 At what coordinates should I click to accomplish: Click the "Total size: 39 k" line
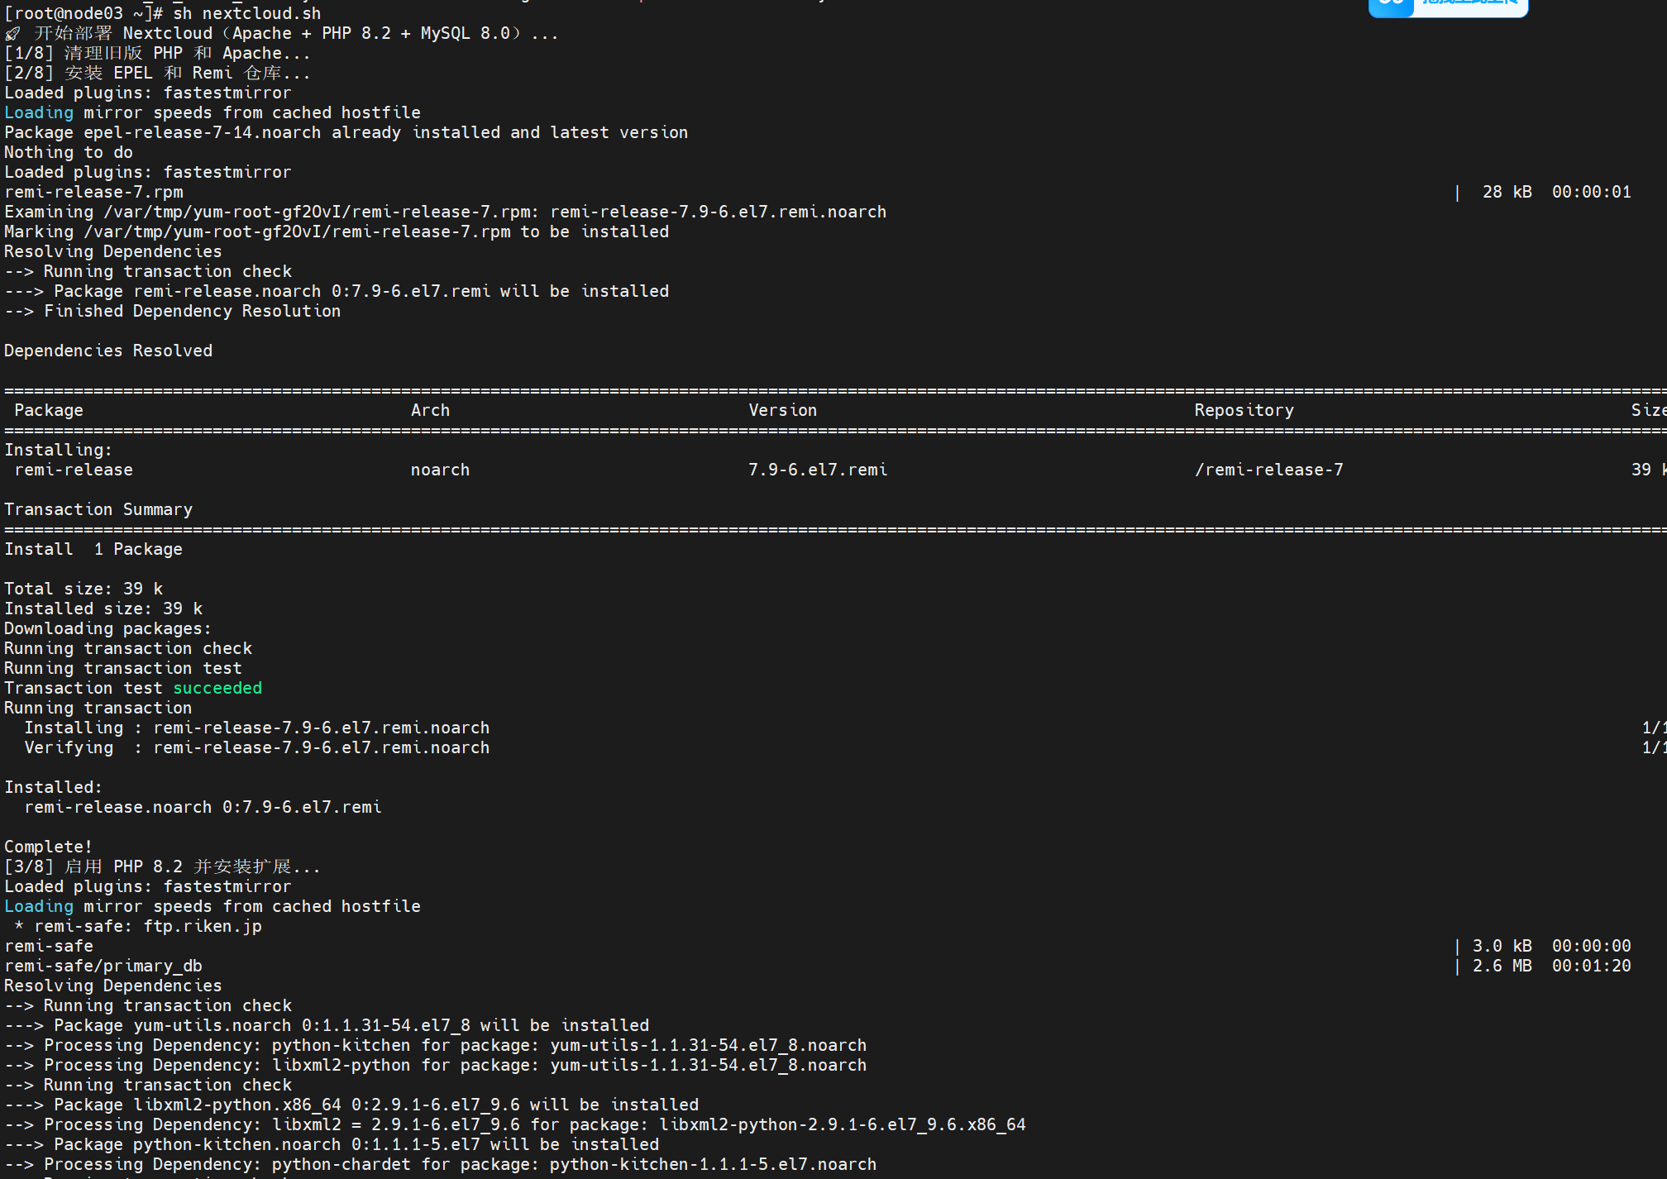pos(84,589)
